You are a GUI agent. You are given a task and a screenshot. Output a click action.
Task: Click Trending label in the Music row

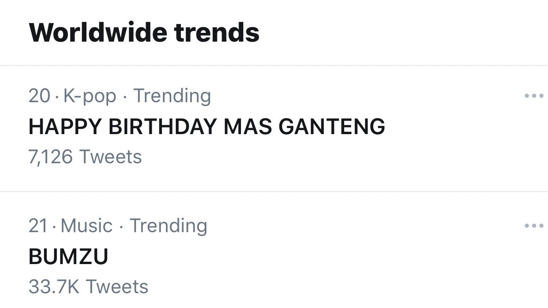[x=168, y=226]
